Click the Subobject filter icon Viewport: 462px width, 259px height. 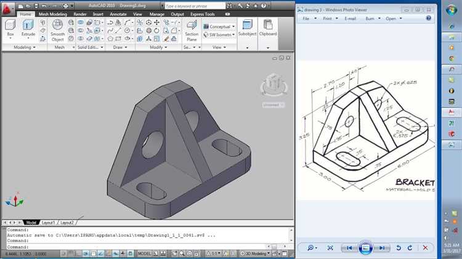pos(247,28)
